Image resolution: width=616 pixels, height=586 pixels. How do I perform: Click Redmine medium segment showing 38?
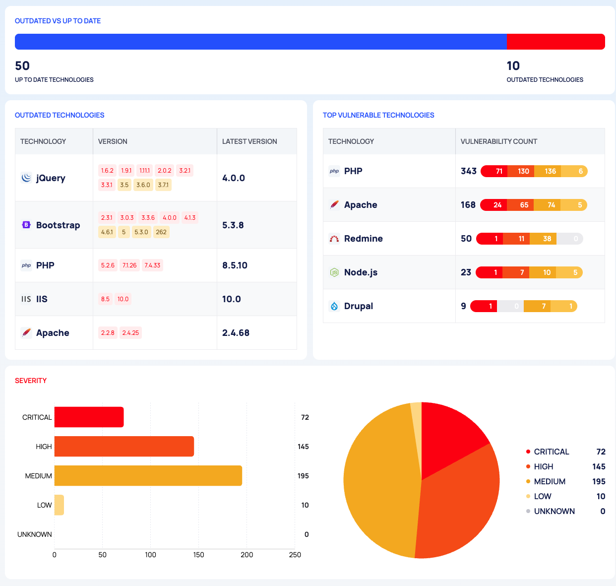(543, 239)
